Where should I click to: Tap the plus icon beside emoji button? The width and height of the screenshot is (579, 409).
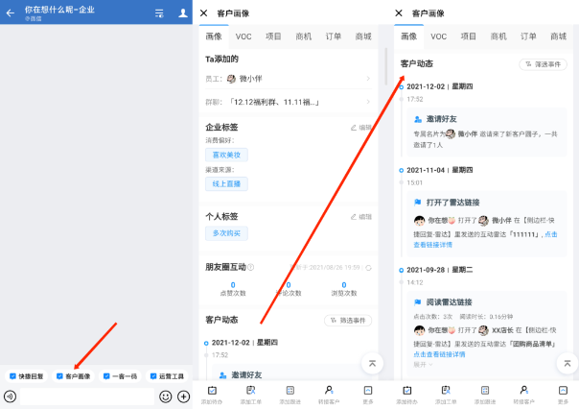pos(183,397)
